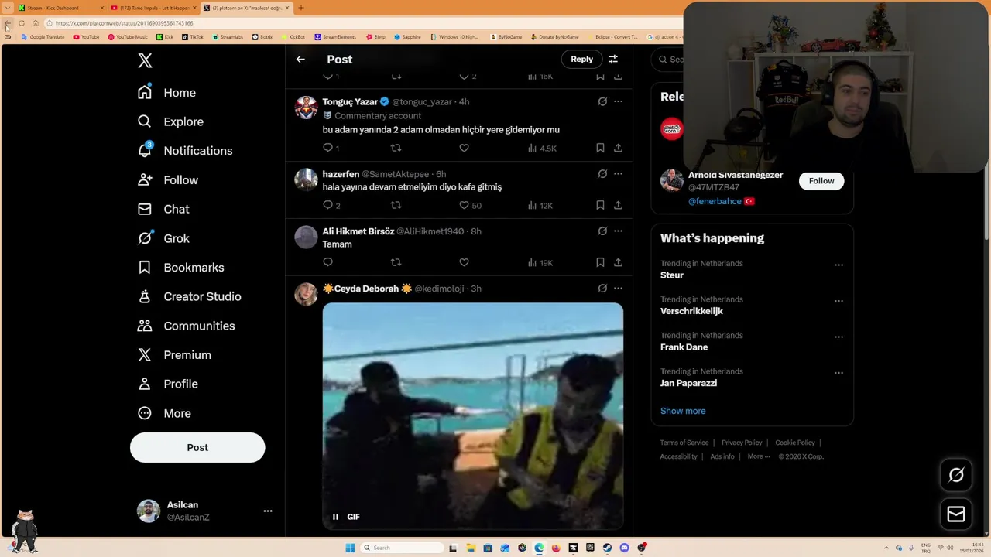Screen dimensions: 991x557
Task: View analytics of hazerfen's post (12K)
Action: pyautogui.click(x=540, y=205)
